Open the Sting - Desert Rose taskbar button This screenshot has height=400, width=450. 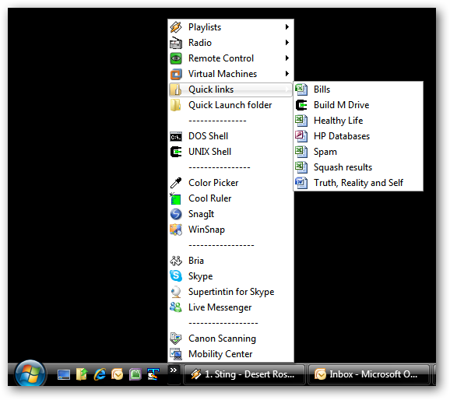(x=244, y=374)
